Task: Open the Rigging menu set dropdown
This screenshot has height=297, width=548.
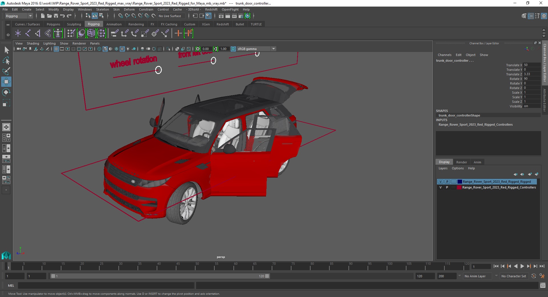Action: pyautogui.click(x=19, y=16)
